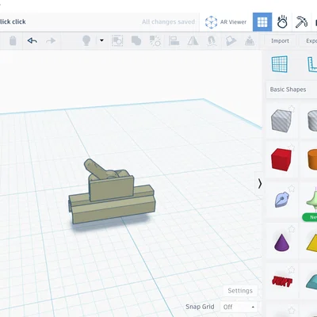Collapse the shapes panel with chevron
This screenshot has width=317, height=317.
(x=260, y=184)
